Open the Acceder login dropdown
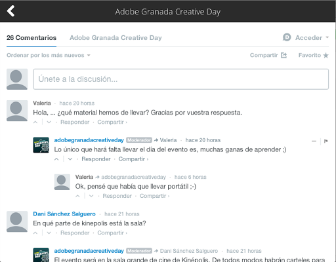The height and width of the screenshot is (262, 336). pyautogui.click(x=312, y=37)
